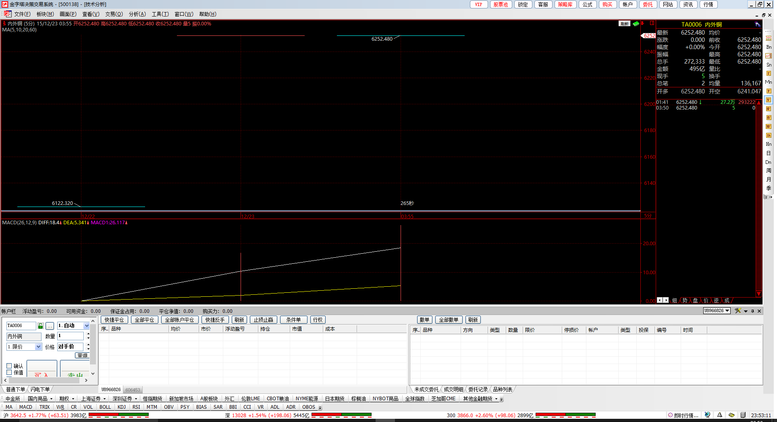Switch to the 闪电下单 tab
The image size is (777, 422).
pos(40,389)
